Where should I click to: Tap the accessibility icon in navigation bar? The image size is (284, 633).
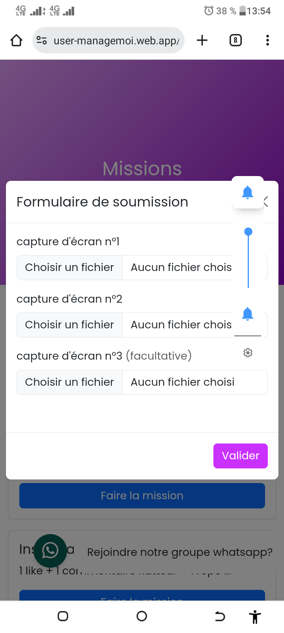coord(255,616)
